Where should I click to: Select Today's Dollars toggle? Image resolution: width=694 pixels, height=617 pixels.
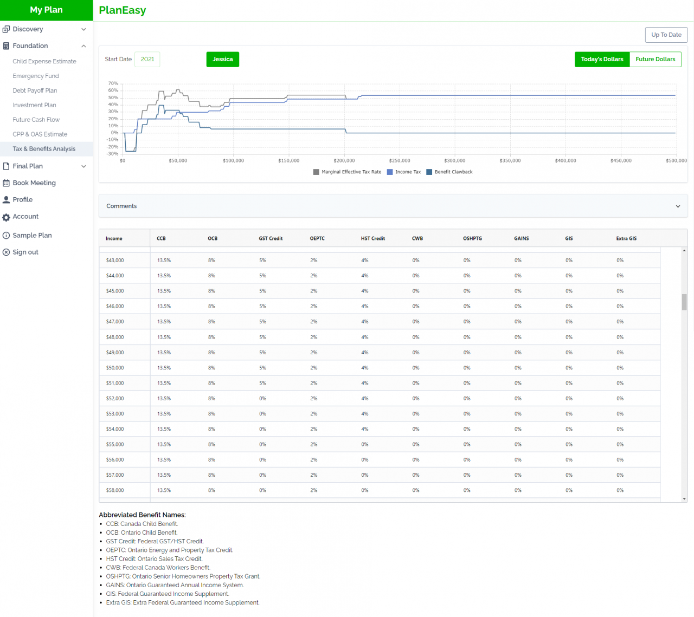click(x=602, y=60)
